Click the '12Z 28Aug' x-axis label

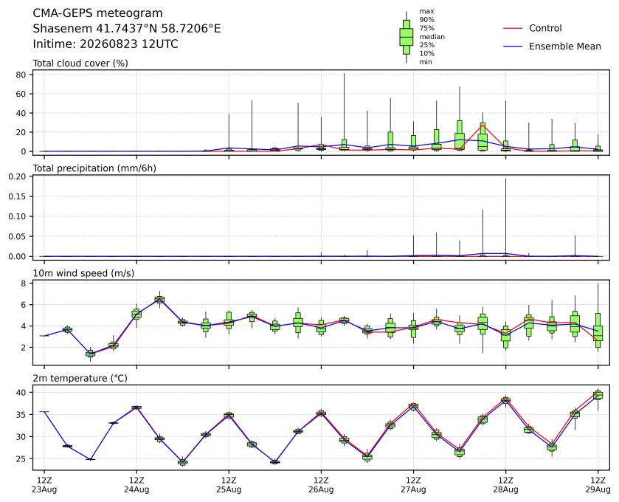coord(505,485)
